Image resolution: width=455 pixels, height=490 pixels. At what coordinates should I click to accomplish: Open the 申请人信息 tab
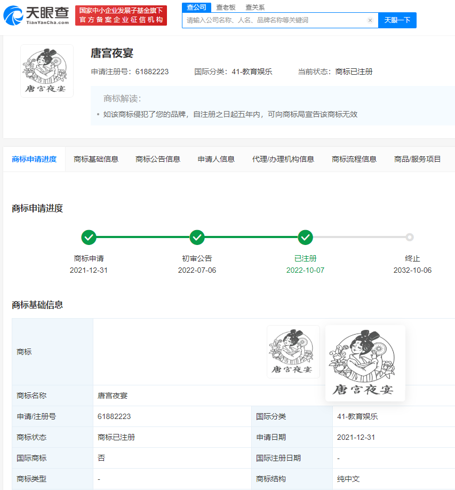[x=215, y=159]
